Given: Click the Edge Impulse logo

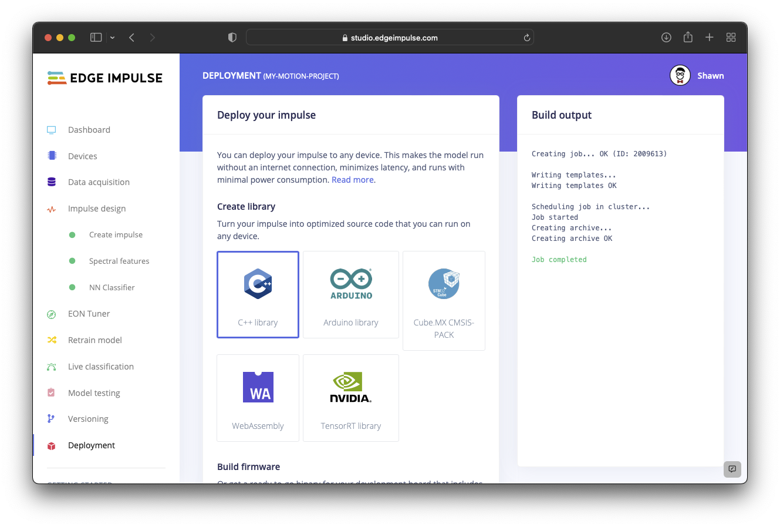Looking at the screenshot, I should click(105, 78).
